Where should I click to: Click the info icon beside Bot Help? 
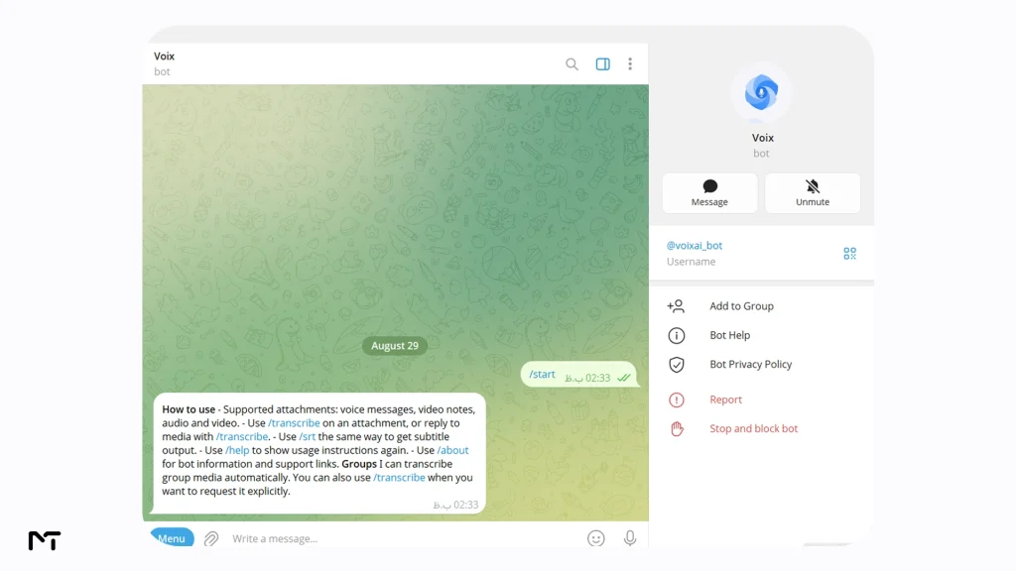pos(676,335)
